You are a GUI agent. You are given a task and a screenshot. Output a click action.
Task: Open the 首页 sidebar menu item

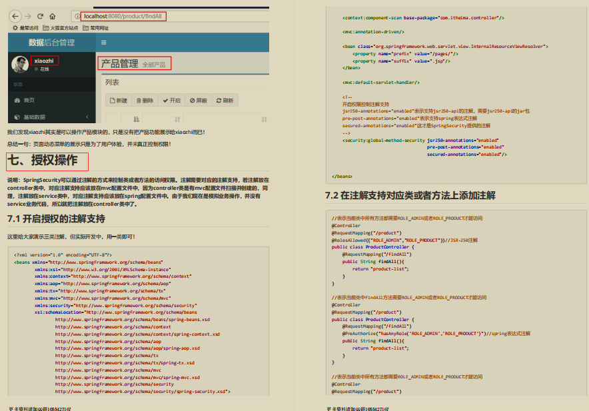pyautogui.click(x=51, y=100)
